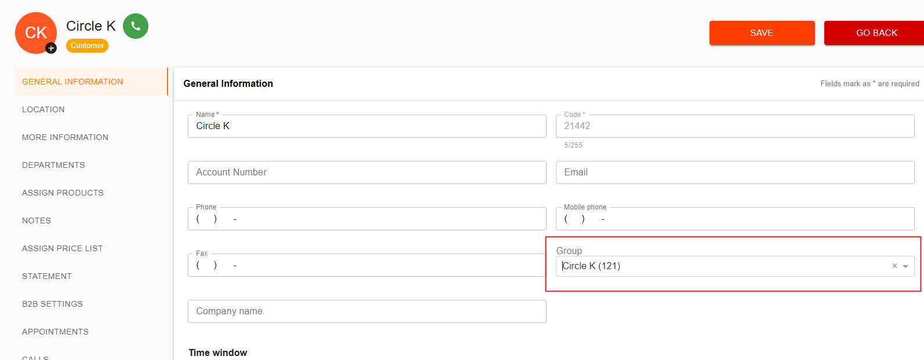Click the Customer badge label
Image resolution: width=924 pixels, height=360 pixels.
point(87,46)
